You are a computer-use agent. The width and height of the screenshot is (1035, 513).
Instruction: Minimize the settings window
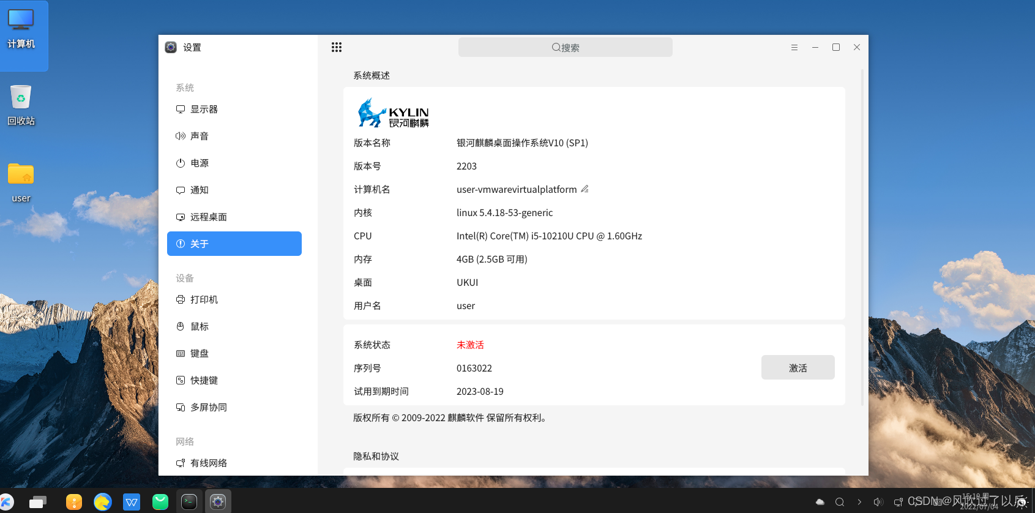815,47
